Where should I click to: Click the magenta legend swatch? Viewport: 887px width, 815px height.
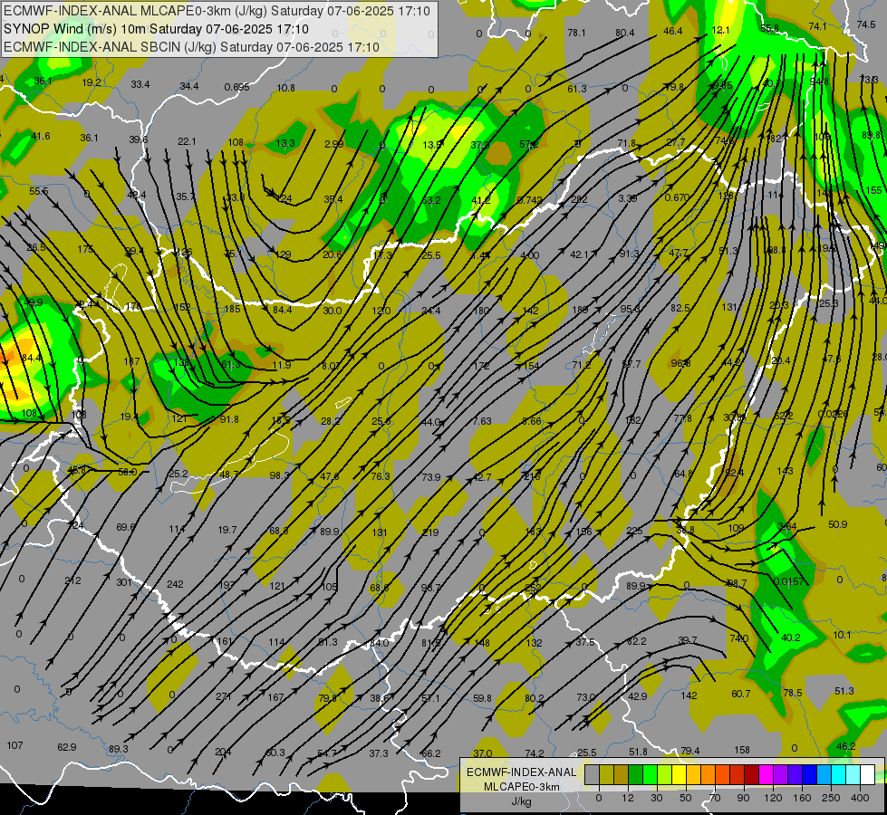(766, 774)
